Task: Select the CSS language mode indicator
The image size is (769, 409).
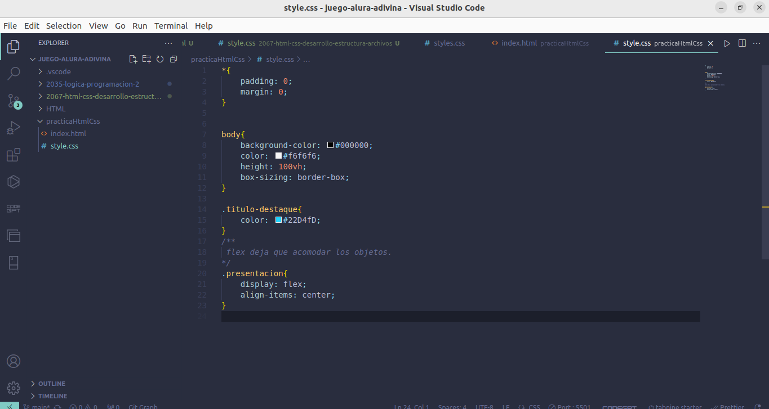Action: coord(534,407)
